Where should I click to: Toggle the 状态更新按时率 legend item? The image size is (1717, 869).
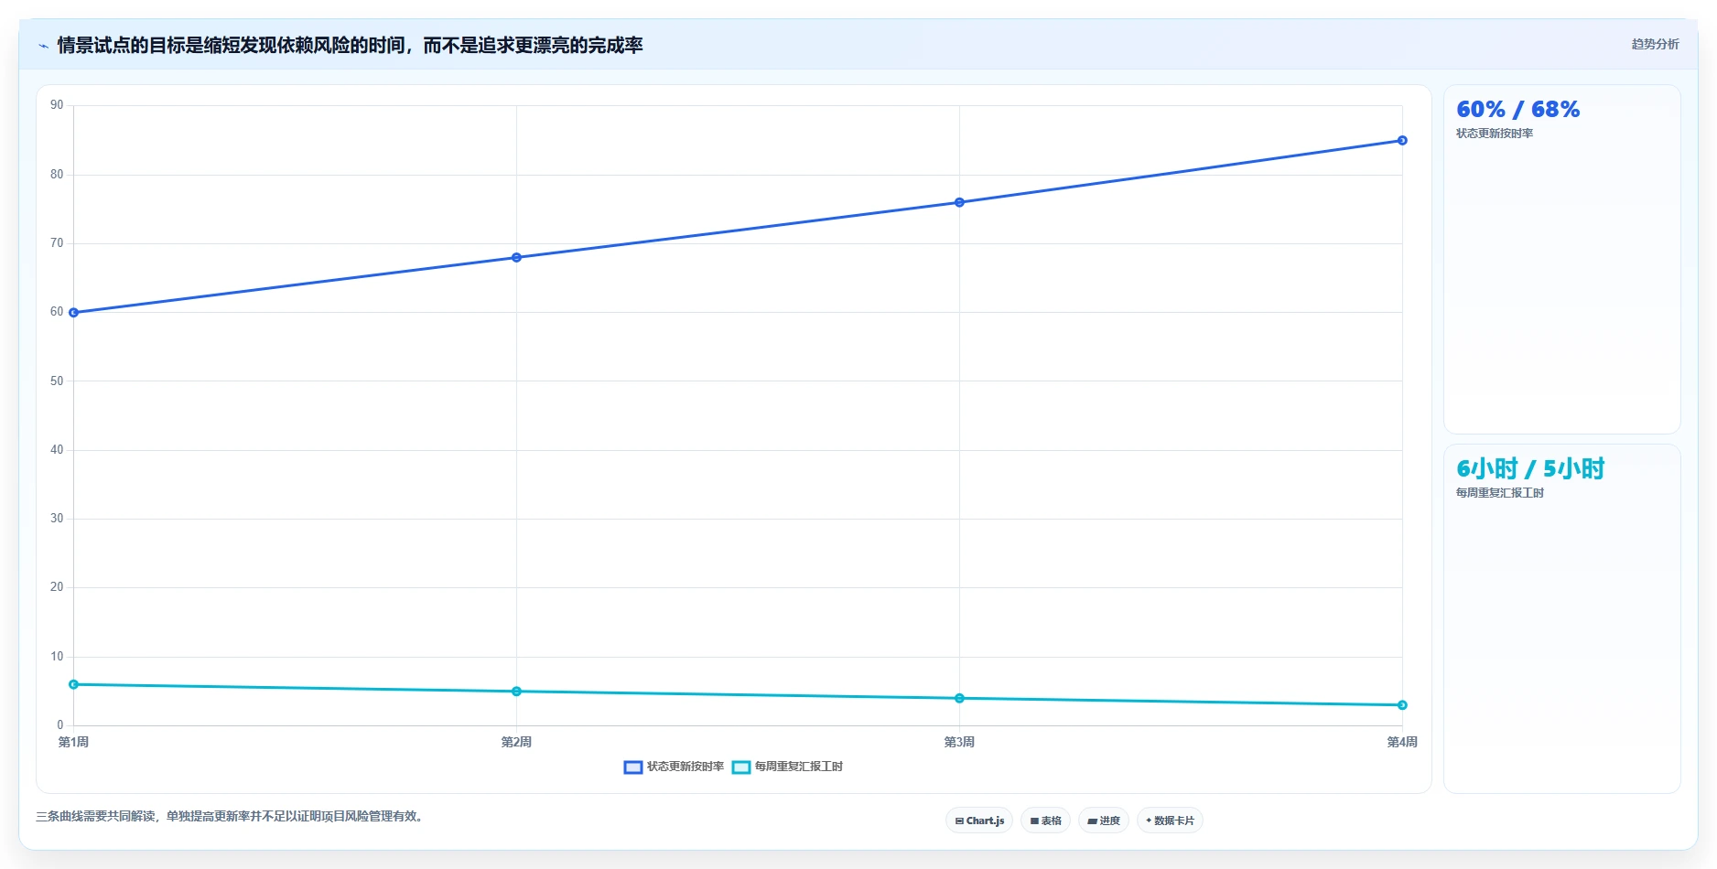tap(674, 767)
